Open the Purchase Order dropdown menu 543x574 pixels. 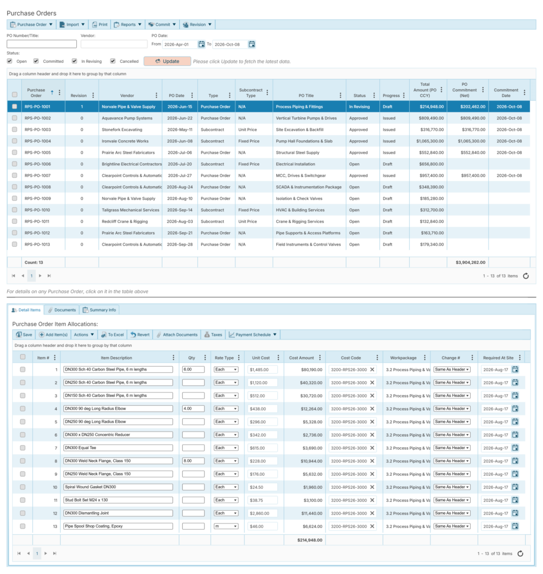31,25
